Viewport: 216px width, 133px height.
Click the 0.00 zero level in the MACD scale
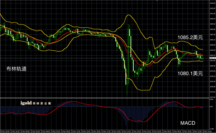pyautogui.click(x=211, y=107)
